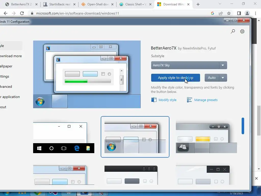Close the BetterAero7X tab
261x196 pixels.
tap(36, 5)
